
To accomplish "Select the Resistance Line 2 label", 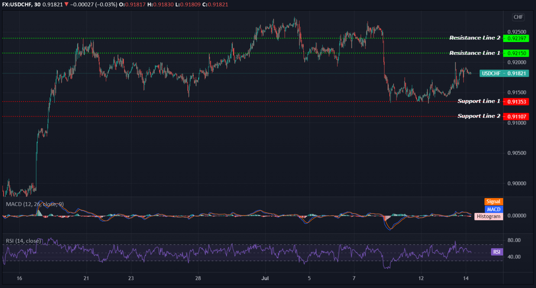I will (x=475, y=38).
